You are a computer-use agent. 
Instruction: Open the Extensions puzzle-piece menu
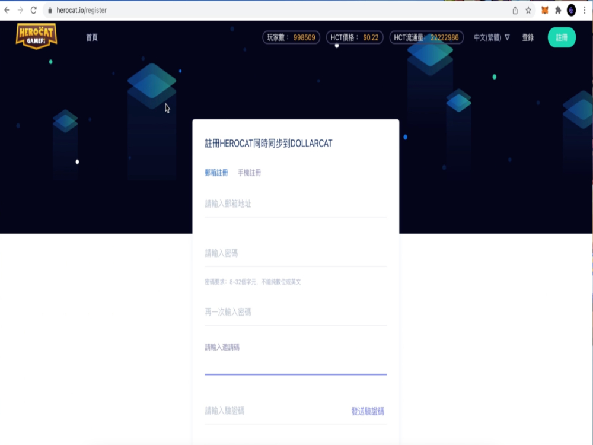coord(558,11)
